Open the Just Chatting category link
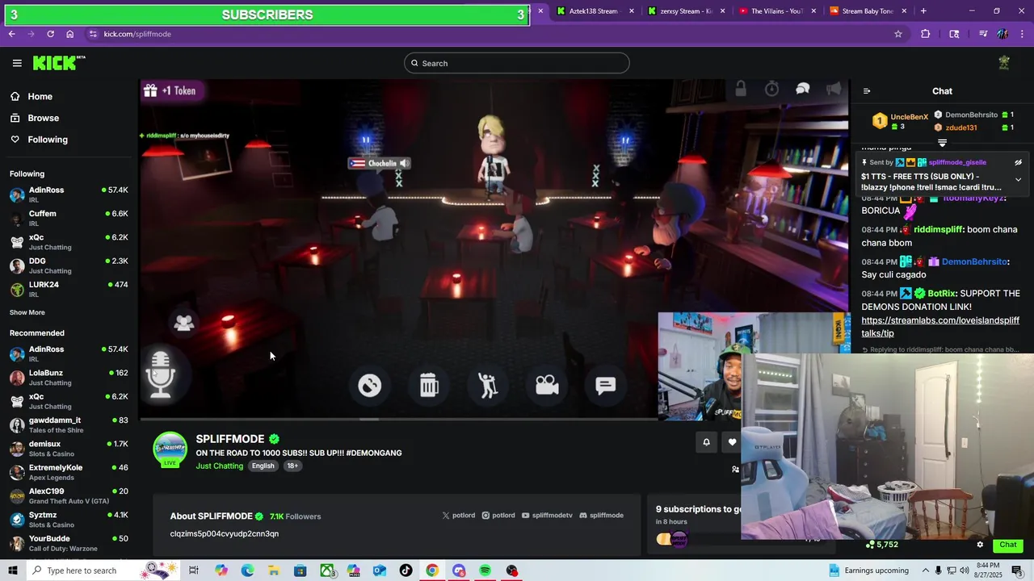 pos(219,466)
